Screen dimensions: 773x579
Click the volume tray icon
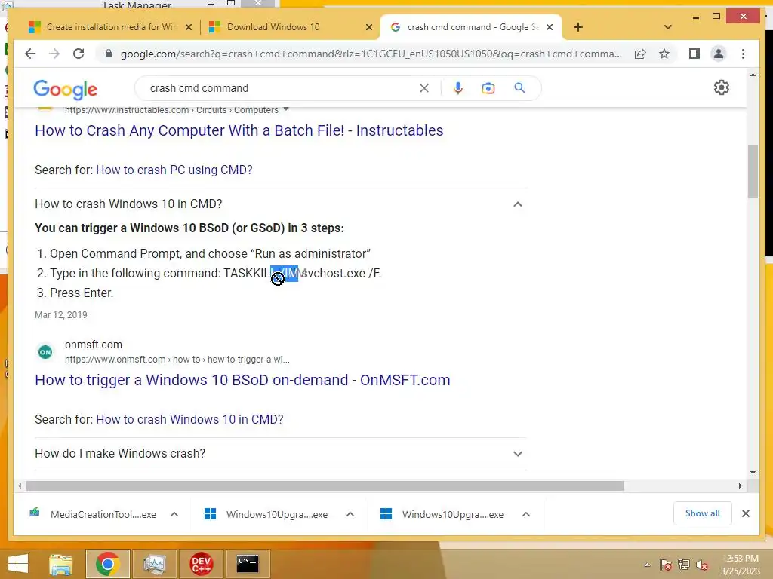[x=702, y=565]
